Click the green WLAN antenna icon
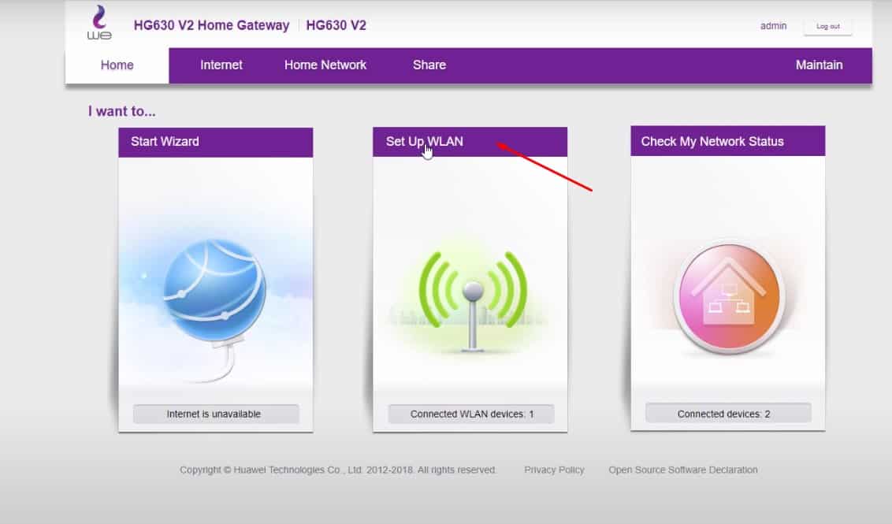This screenshot has width=892, height=524. click(473, 300)
